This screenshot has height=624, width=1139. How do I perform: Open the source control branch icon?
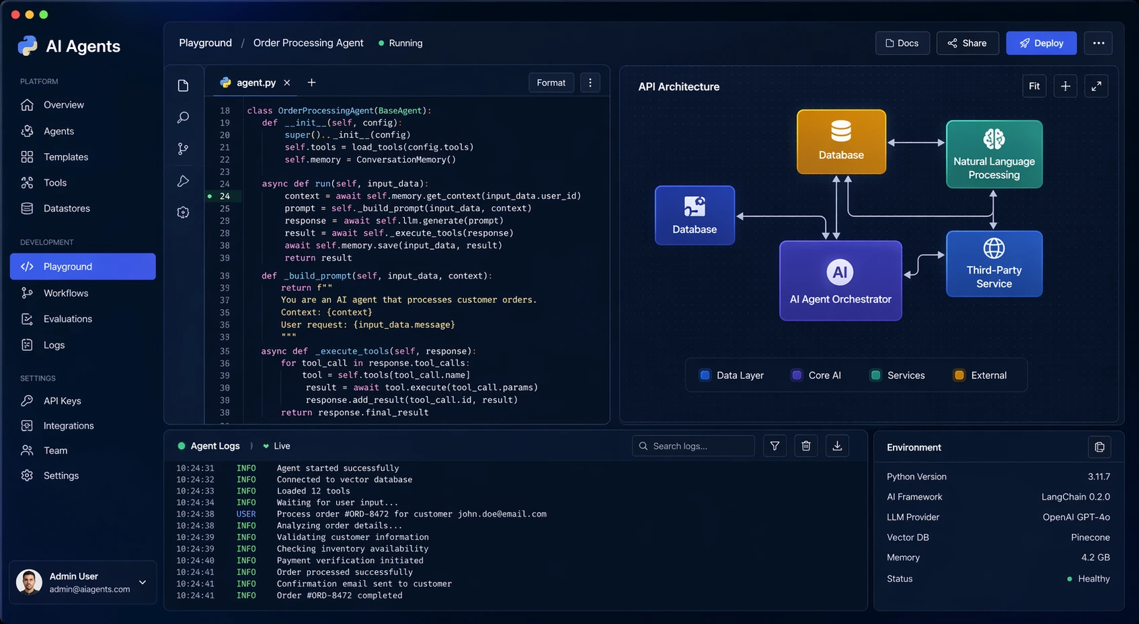(183, 149)
